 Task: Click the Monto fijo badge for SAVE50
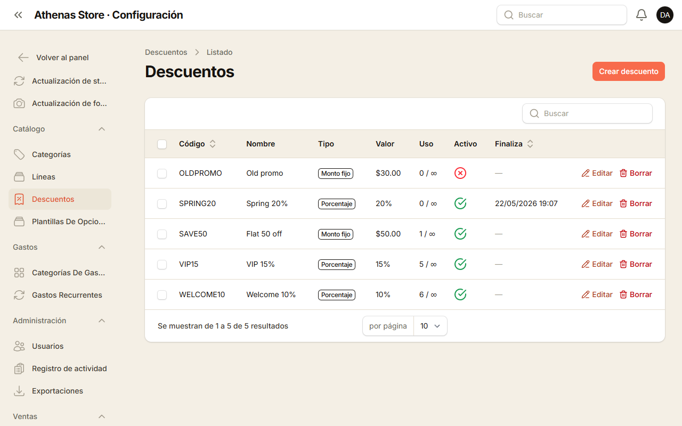coord(336,234)
